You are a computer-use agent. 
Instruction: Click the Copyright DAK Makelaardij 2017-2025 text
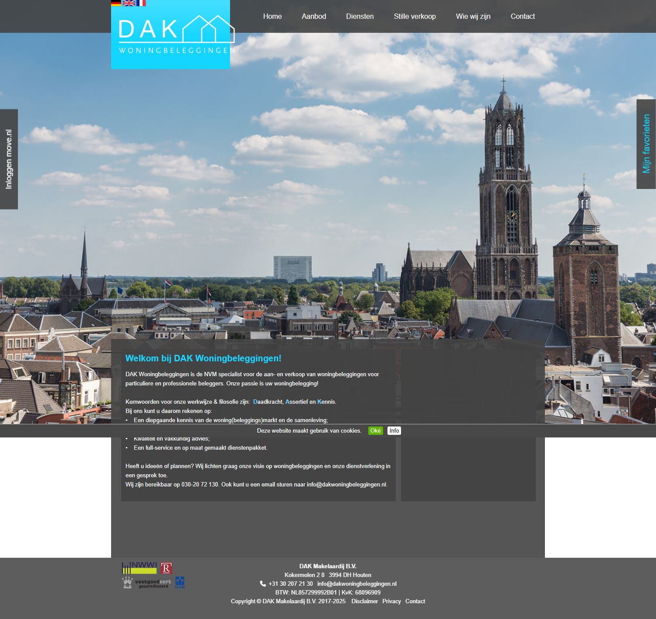point(288,601)
